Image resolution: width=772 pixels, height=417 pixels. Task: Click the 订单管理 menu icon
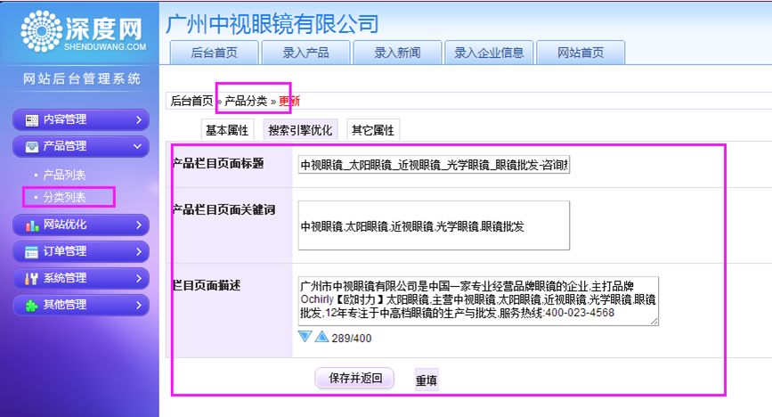tap(32, 252)
